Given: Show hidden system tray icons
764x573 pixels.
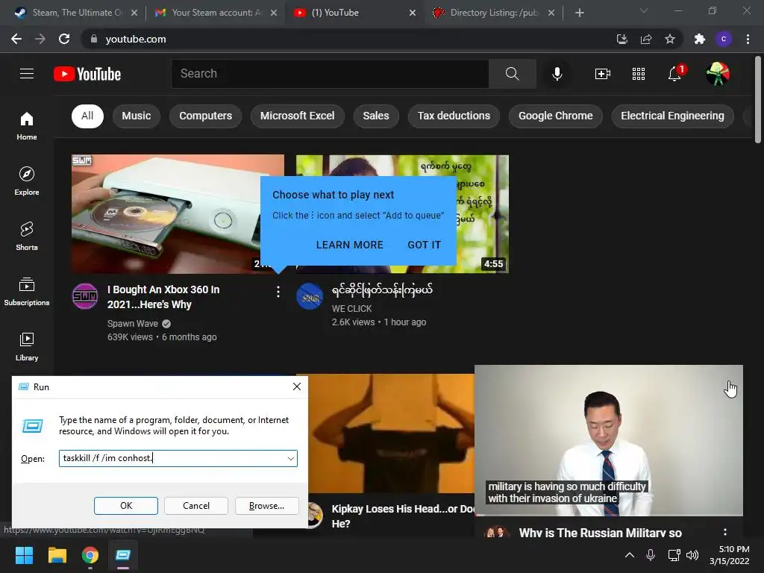Looking at the screenshot, I should pos(630,555).
